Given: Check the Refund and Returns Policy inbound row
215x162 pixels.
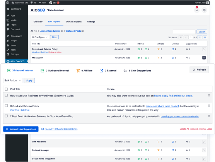Looking at the screenshot, I should (x=6, y=106).
